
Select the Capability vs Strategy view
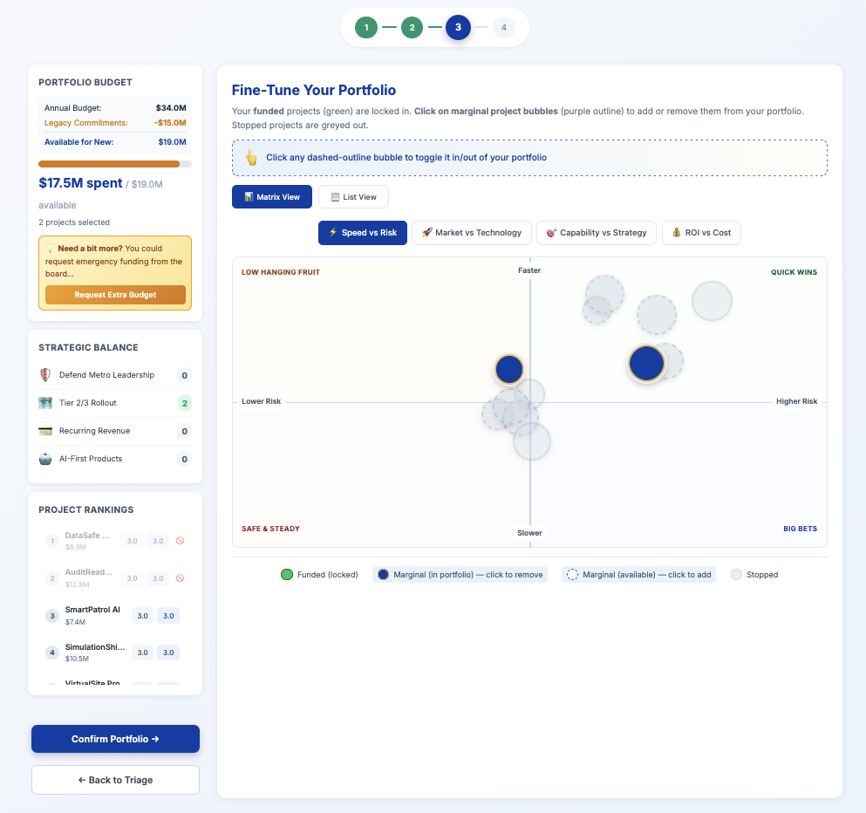(596, 233)
